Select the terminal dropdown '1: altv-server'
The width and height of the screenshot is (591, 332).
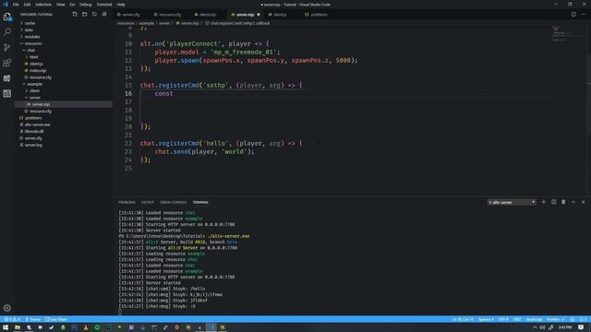tap(512, 202)
